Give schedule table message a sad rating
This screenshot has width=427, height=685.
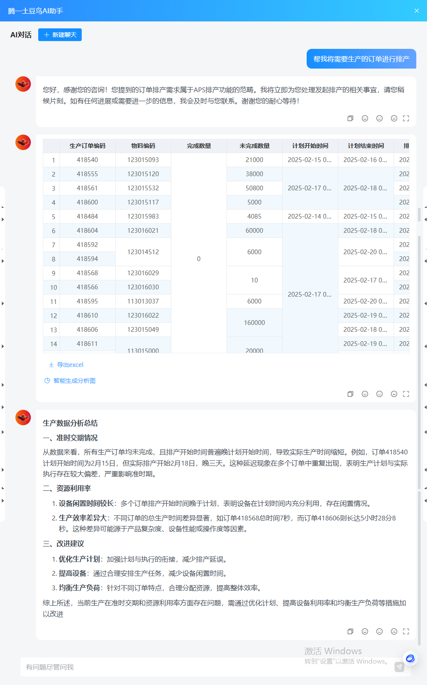(394, 394)
